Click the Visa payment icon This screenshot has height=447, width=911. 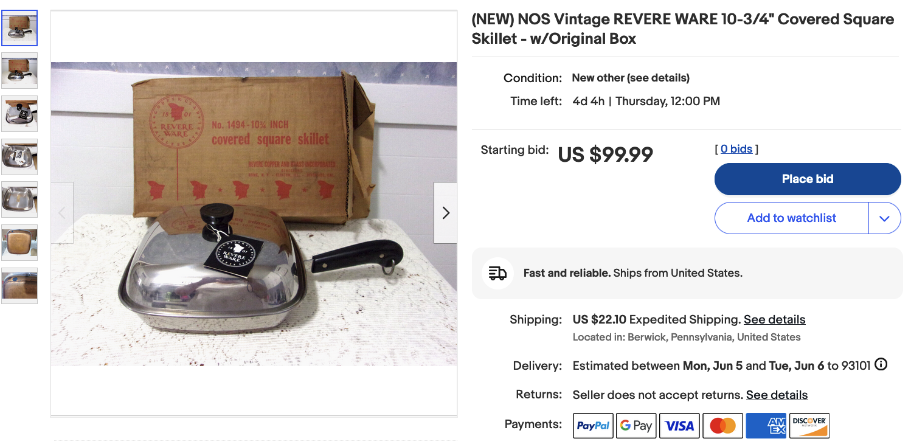[x=679, y=426]
